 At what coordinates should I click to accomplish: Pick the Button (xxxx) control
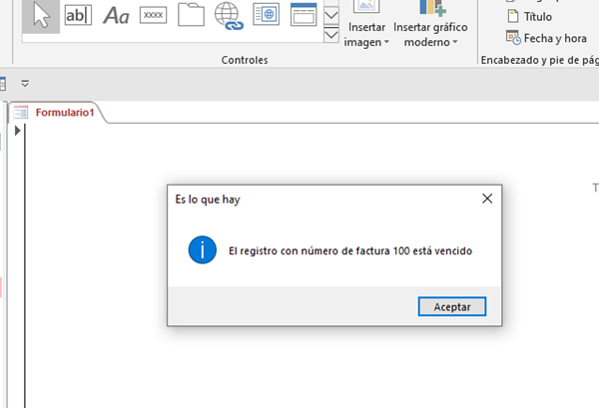tap(153, 15)
